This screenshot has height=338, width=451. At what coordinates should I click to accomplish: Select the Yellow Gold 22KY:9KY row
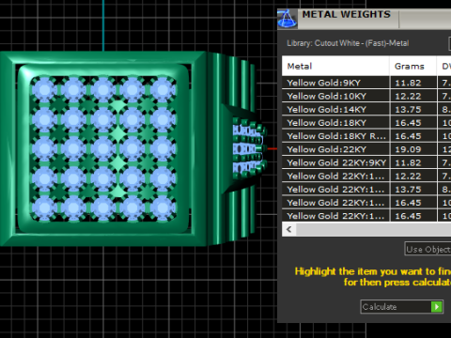tap(366, 162)
